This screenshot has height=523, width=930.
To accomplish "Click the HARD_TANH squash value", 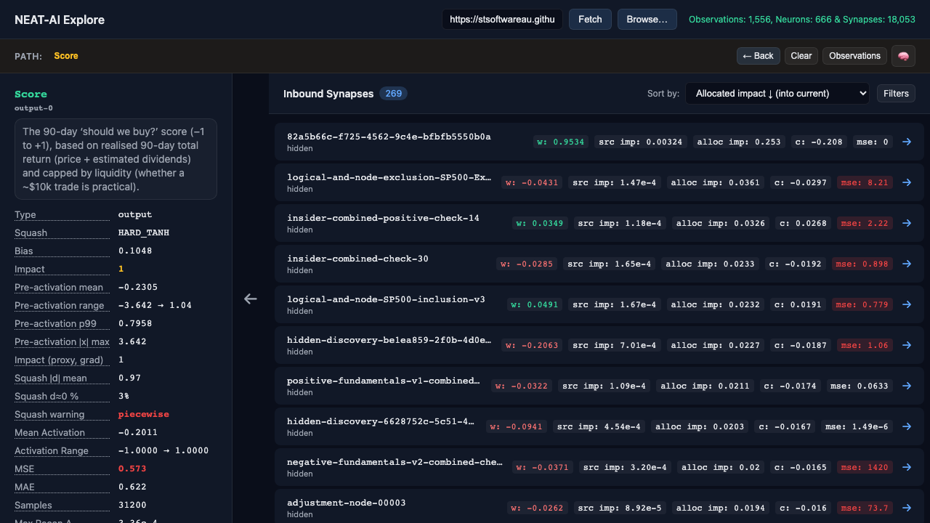I will pyautogui.click(x=145, y=232).
